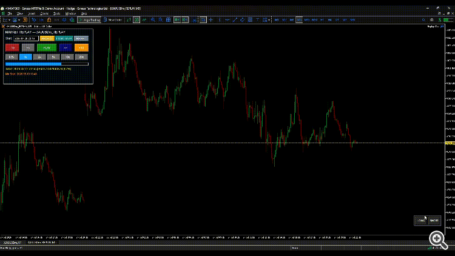Select the trendline drawing tool

point(235,20)
